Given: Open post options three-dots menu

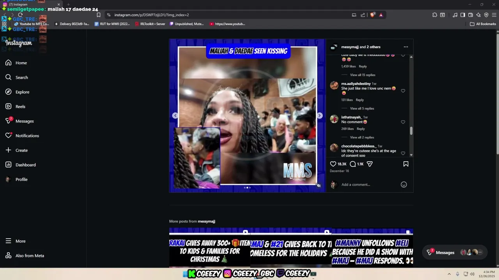Looking at the screenshot, I should click(406, 47).
